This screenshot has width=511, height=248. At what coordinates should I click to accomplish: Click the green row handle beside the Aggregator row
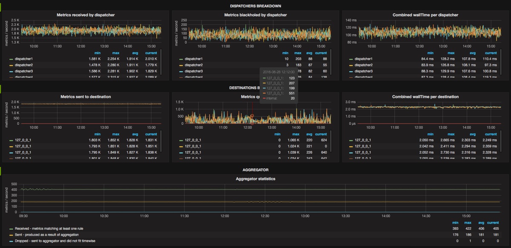(x=1, y=171)
